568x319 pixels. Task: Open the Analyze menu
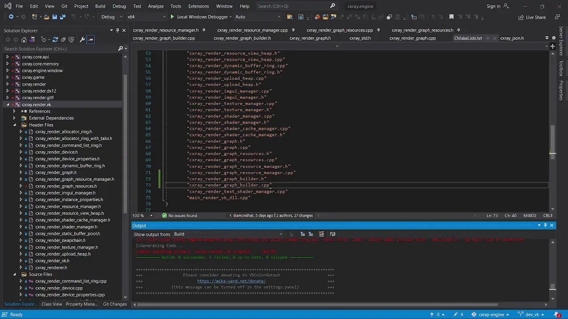pos(156,6)
